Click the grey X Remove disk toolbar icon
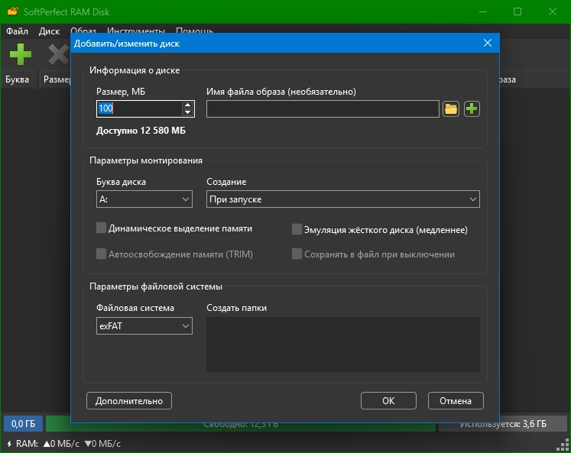The width and height of the screenshot is (571, 453). pyautogui.click(x=59, y=54)
